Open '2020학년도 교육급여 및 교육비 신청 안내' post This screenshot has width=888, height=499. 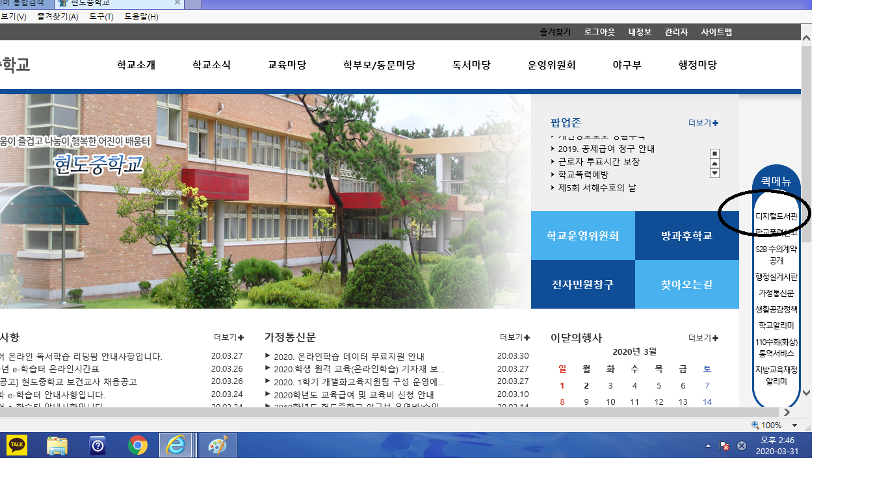(354, 394)
